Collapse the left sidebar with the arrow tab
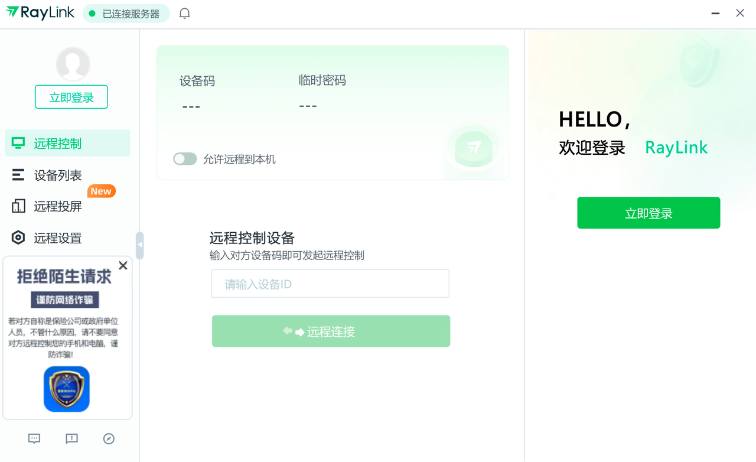 pos(140,245)
